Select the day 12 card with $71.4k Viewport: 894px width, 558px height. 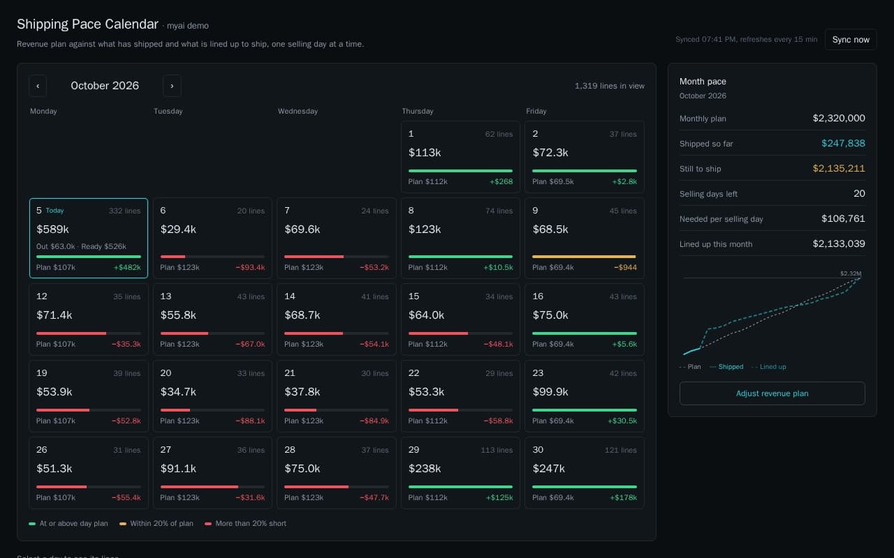pos(89,319)
